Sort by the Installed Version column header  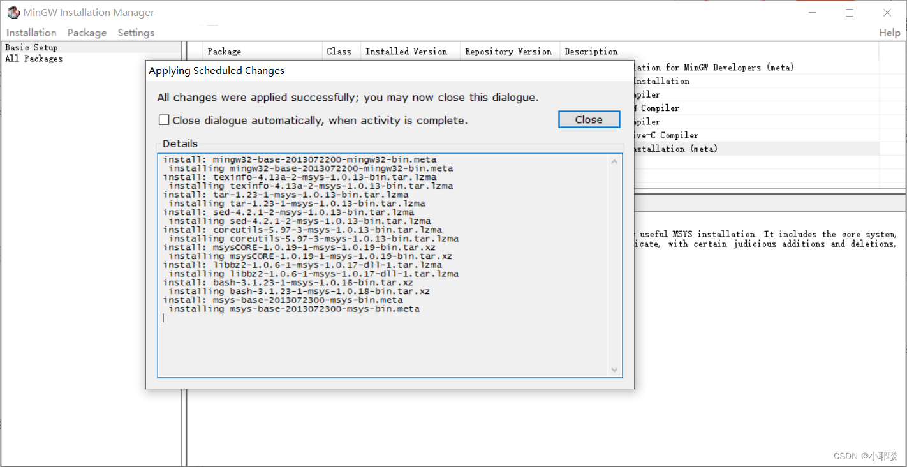tap(410, 51)
